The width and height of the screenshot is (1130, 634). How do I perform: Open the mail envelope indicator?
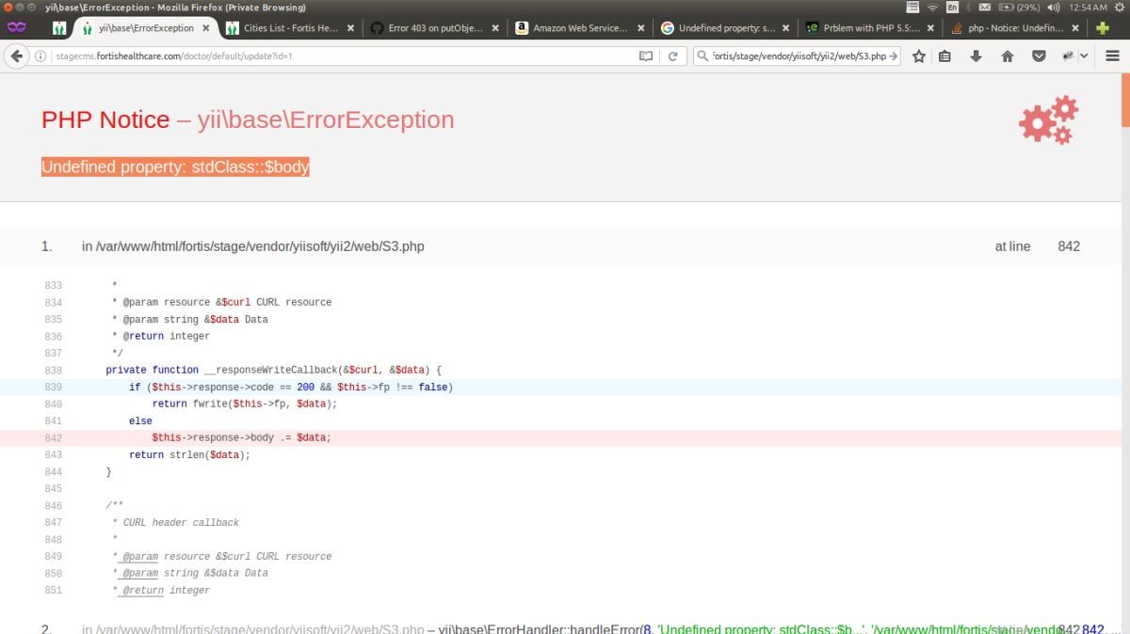[x=984, y=7]
